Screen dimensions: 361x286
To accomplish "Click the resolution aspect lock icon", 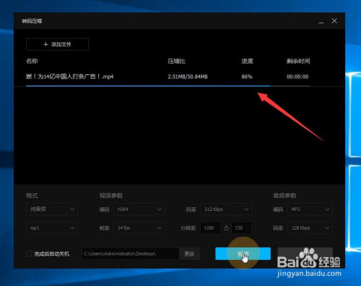I will click(x=226, y=227).
